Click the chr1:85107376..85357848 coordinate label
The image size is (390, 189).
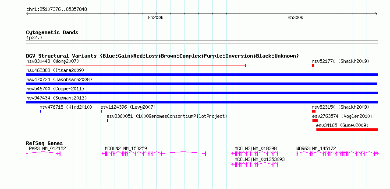[x=57, y=10]
